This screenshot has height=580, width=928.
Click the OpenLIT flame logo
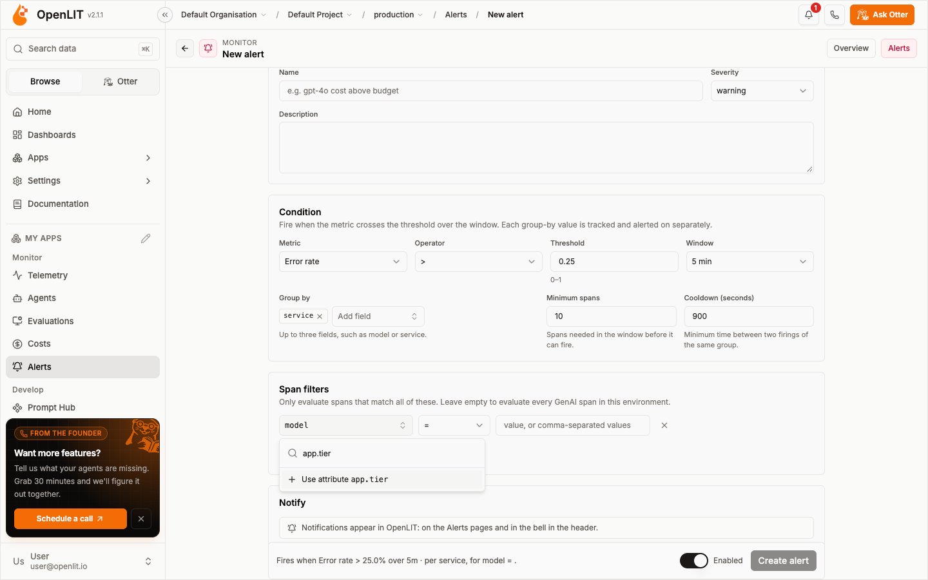click(x=21, y=15)
